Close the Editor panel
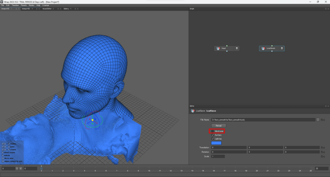 tap(328, 106)
